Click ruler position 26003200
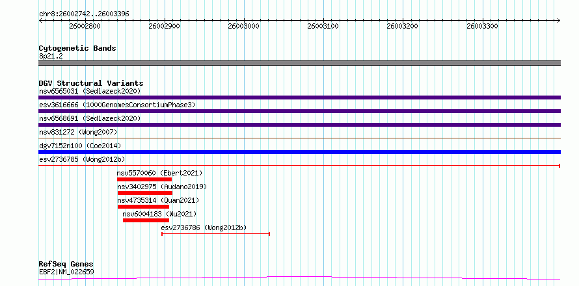 (403, 26)
